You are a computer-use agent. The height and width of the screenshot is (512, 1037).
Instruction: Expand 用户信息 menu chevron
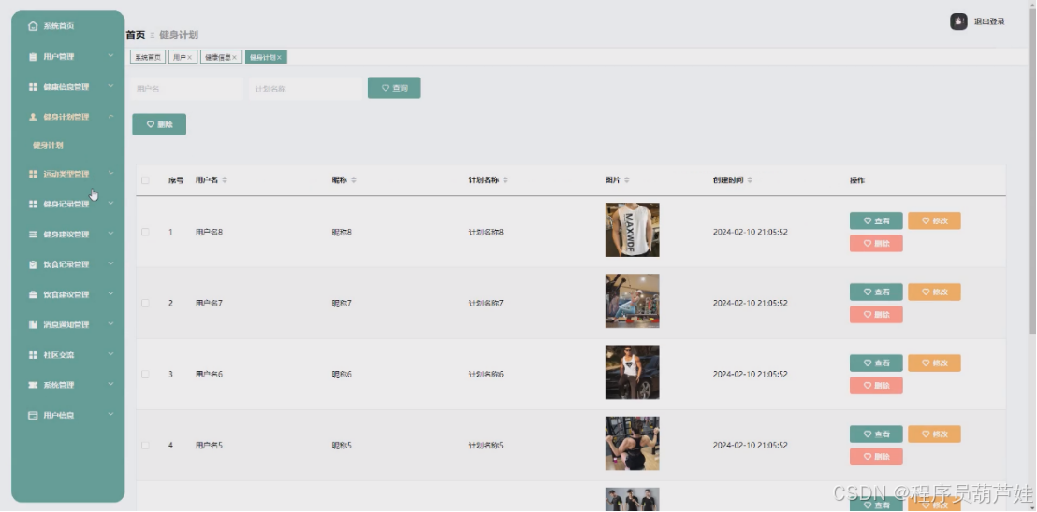tap(111, 415)
